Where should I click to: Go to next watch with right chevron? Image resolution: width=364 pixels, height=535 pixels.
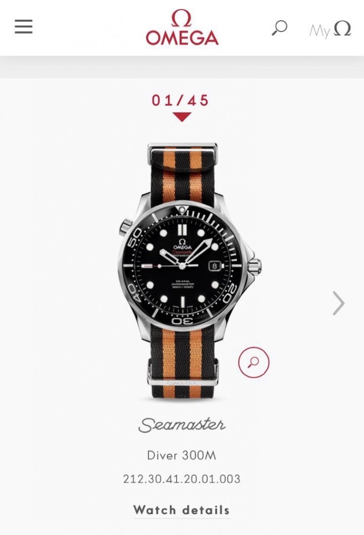pos(338,303)
